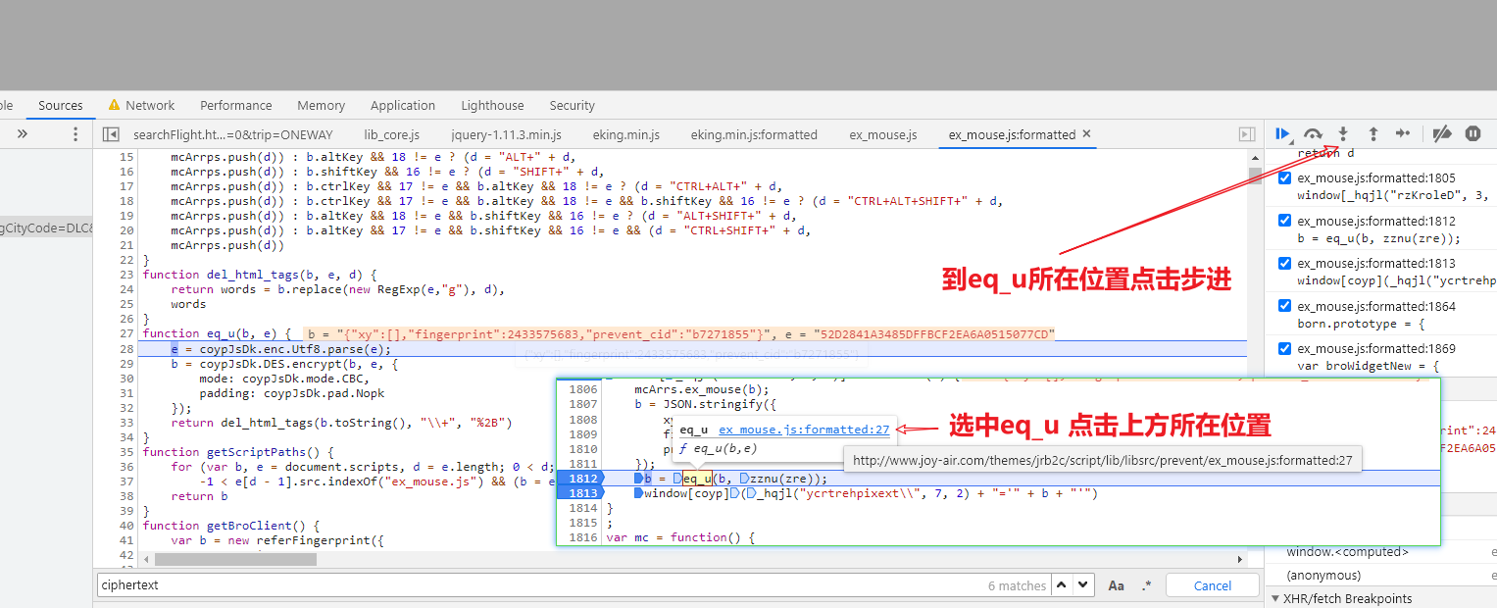This screenshot has height=608, width=1497.
Task: Open jquery-1.11.3.min.js file tab
Action: point(506,134)
